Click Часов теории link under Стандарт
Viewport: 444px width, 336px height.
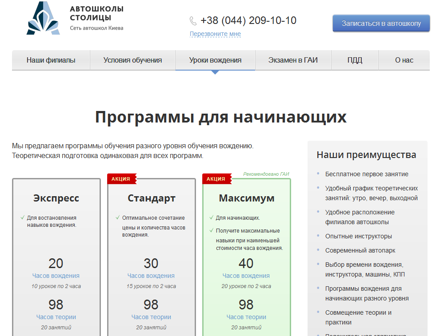tap(151, 317)
